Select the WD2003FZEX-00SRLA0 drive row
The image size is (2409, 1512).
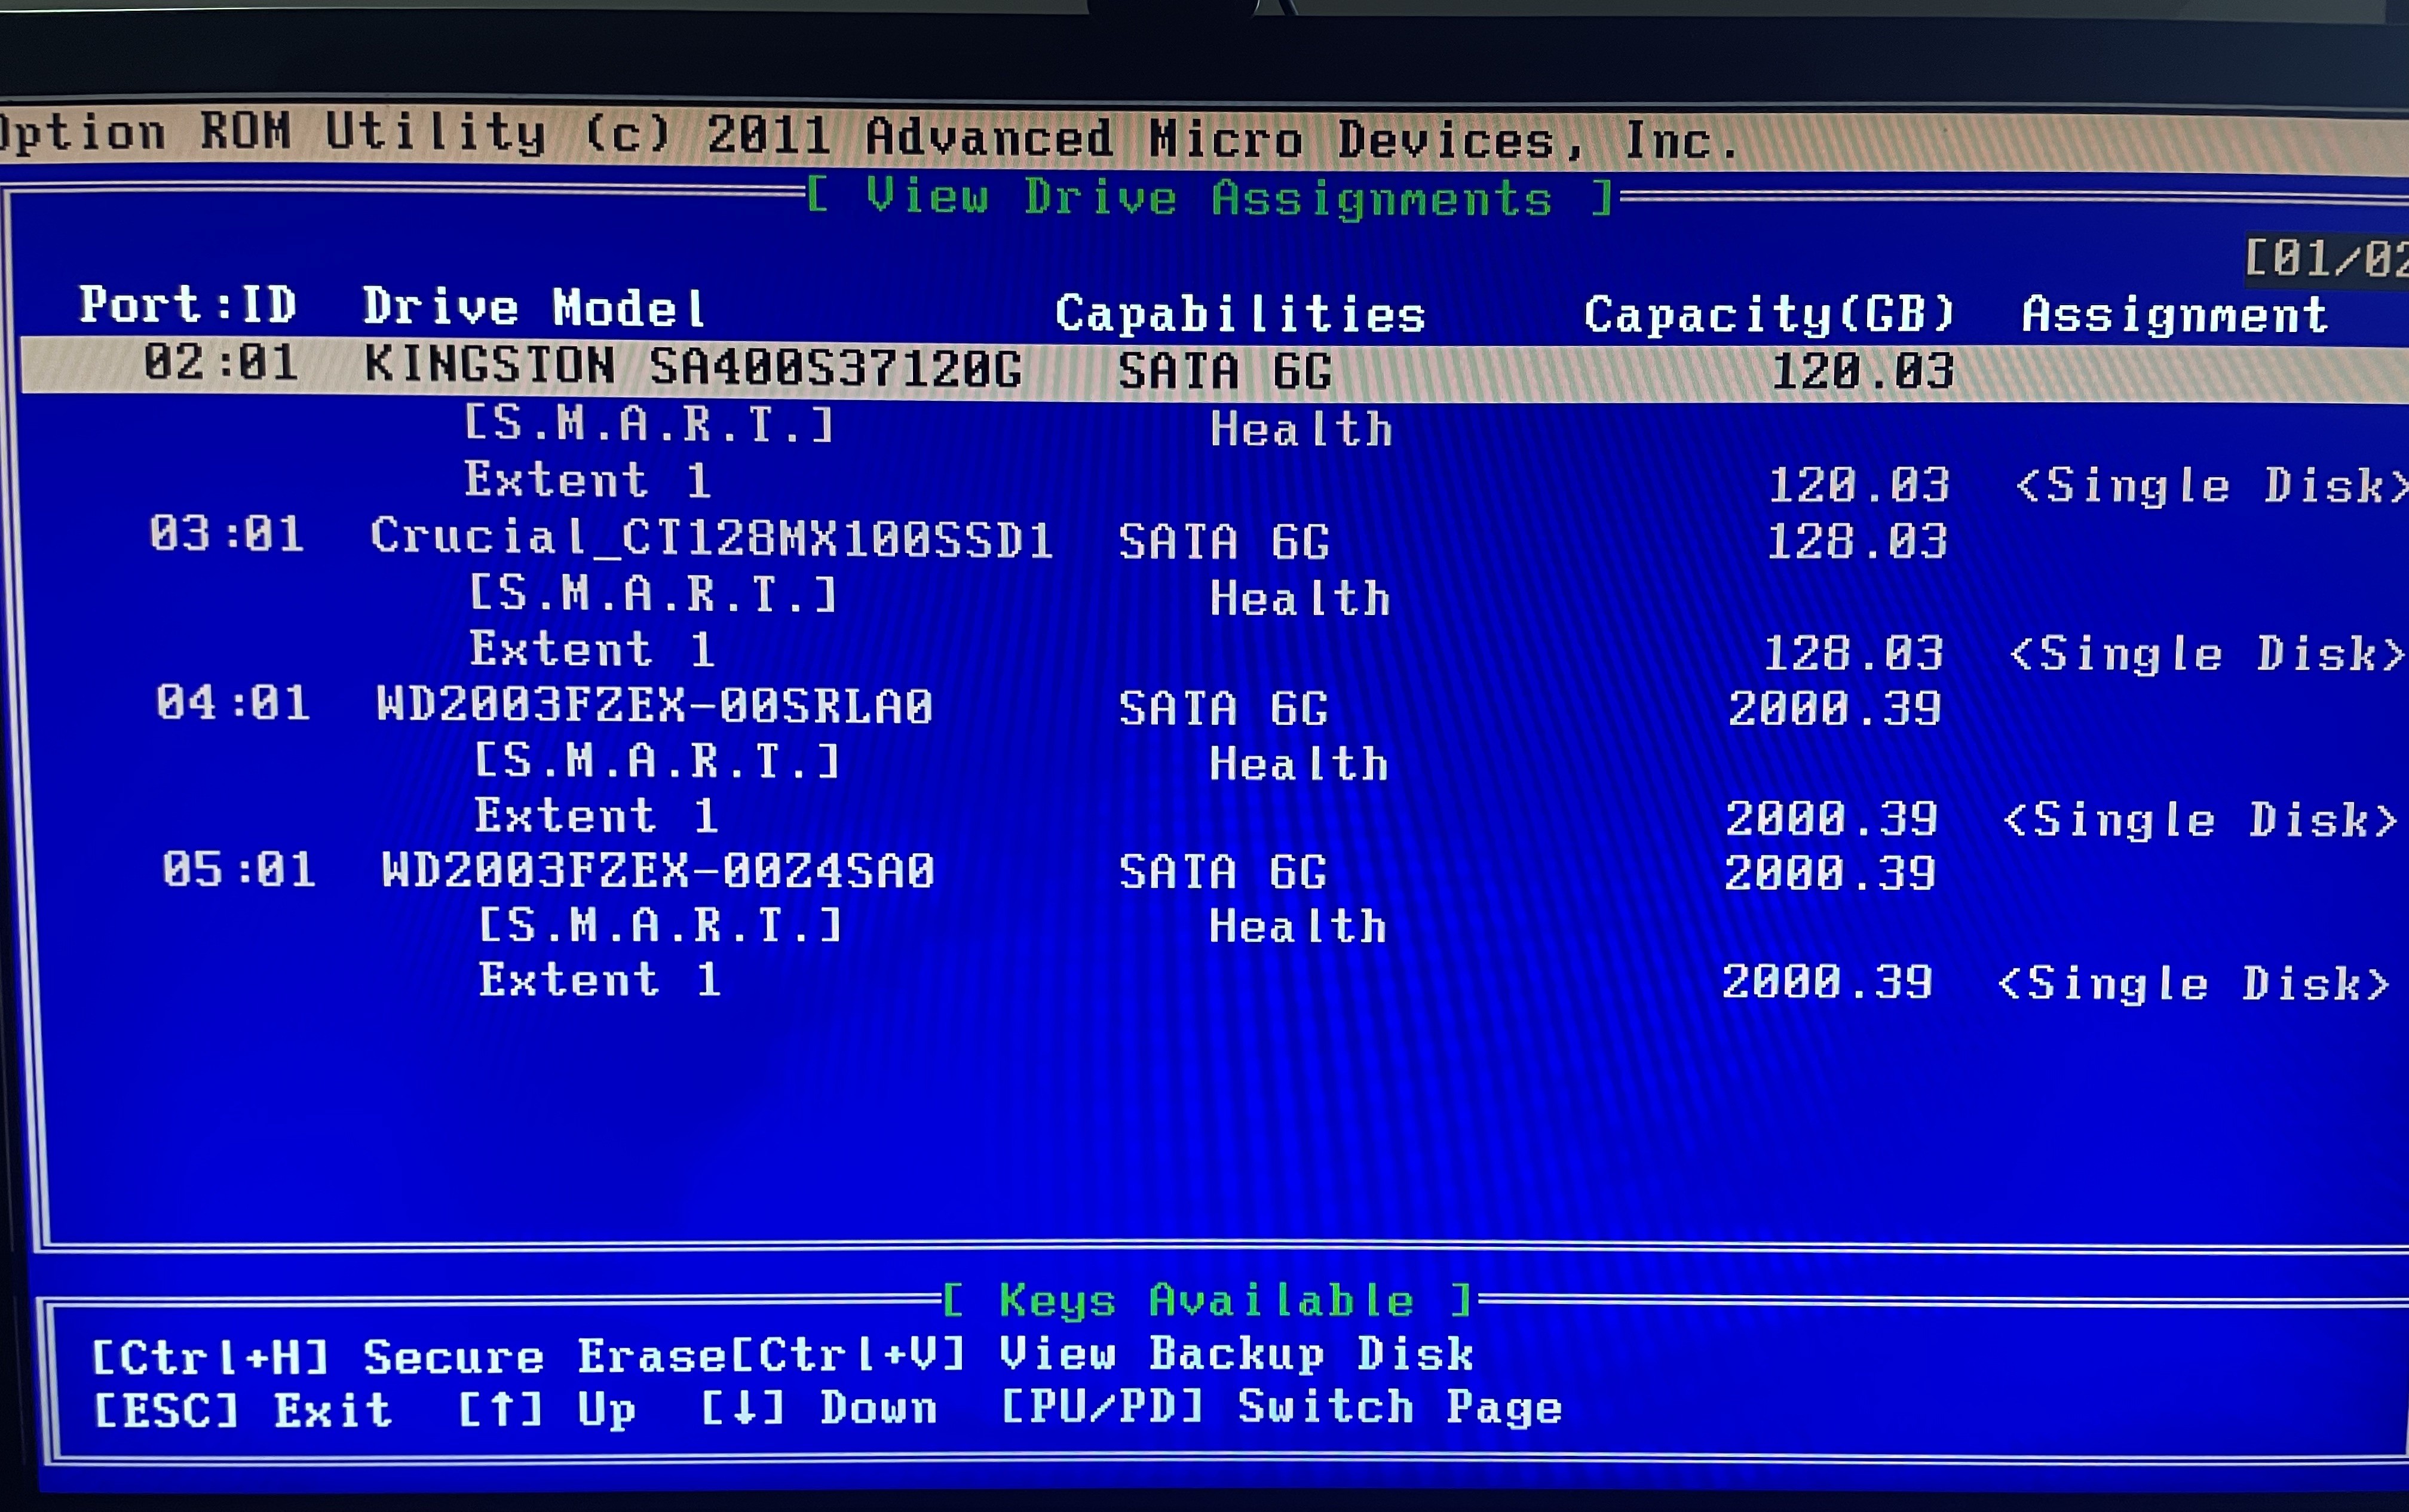click(x=654, y=706)
